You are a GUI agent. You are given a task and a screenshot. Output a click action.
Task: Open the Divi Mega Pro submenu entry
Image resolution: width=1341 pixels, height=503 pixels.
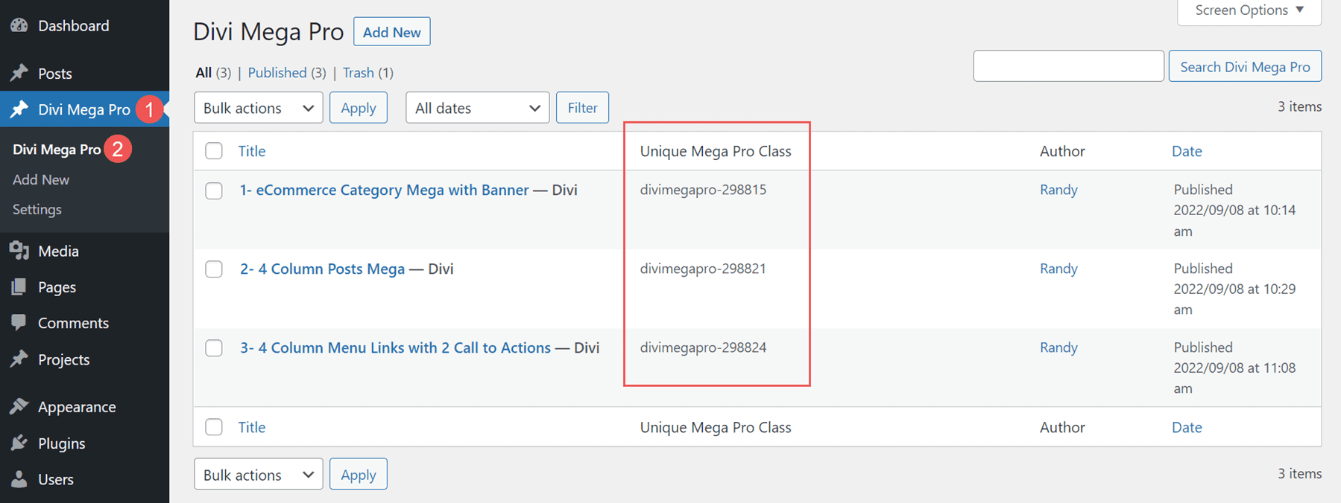coord(57,150)
